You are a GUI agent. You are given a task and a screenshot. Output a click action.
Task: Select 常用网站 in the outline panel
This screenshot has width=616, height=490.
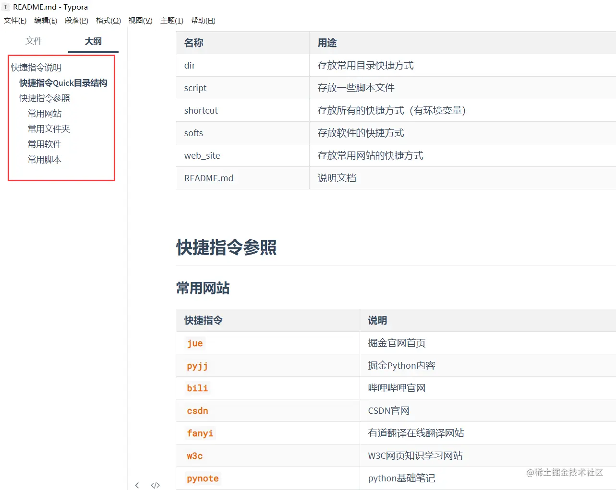(44, 113)
